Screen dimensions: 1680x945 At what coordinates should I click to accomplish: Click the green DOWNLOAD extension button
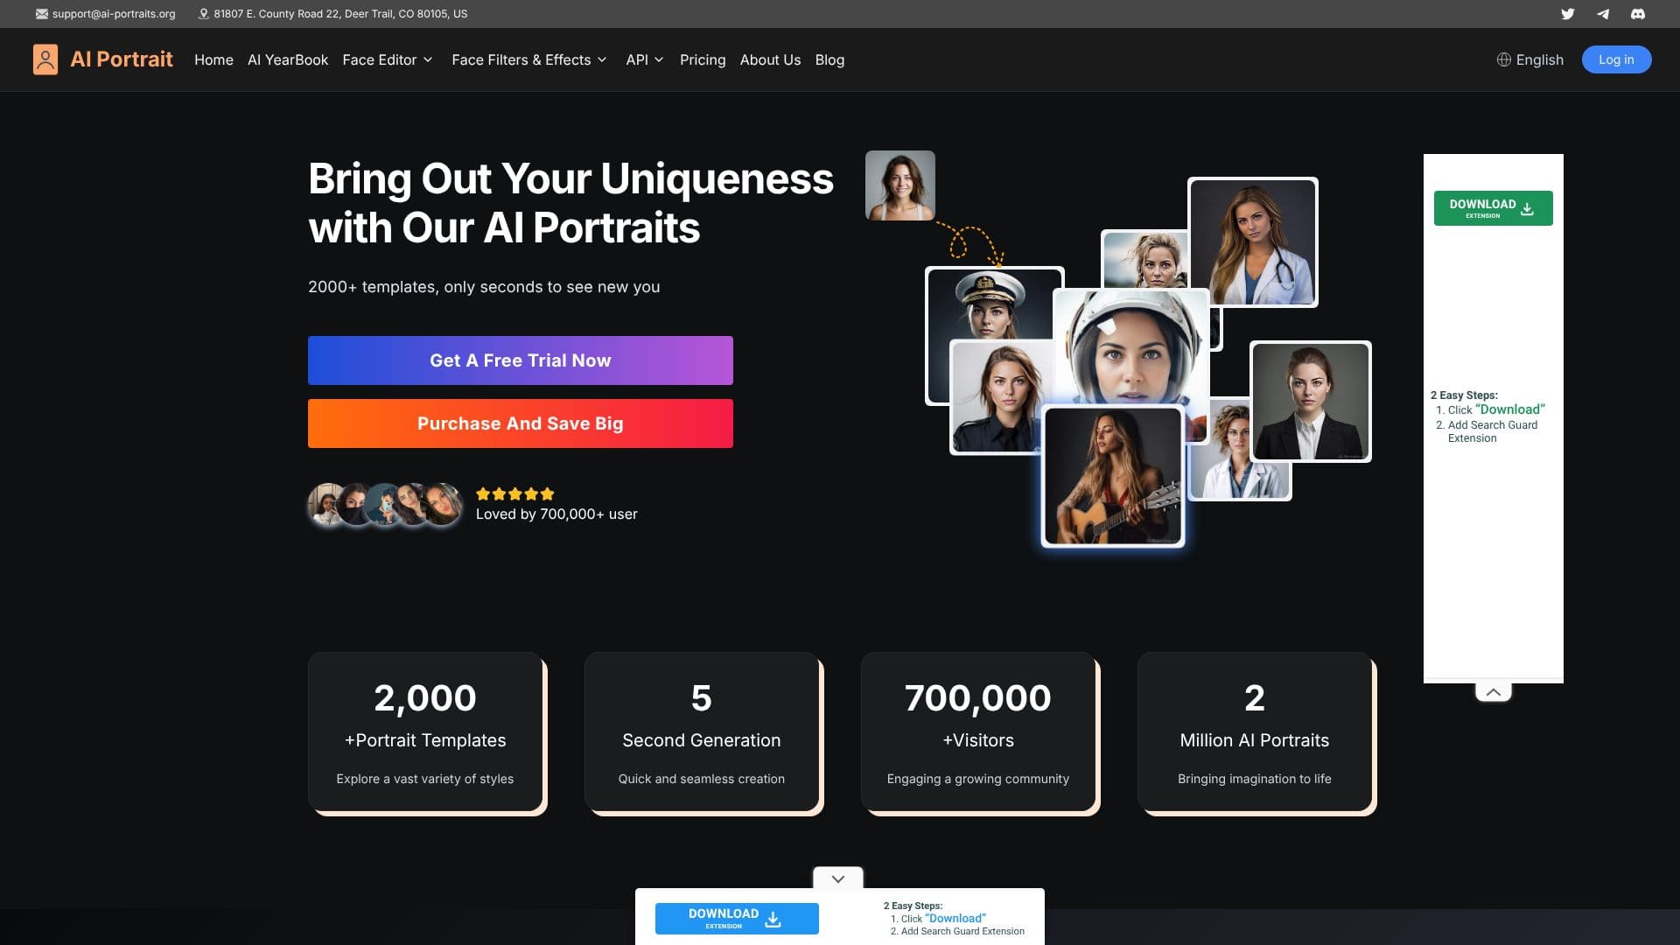[1493, 208]
